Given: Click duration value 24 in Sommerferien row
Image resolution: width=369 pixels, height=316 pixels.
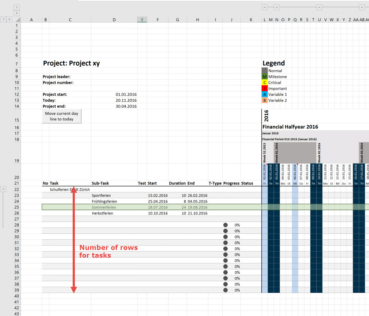Looking at the screenshot, I should point(183,207).
